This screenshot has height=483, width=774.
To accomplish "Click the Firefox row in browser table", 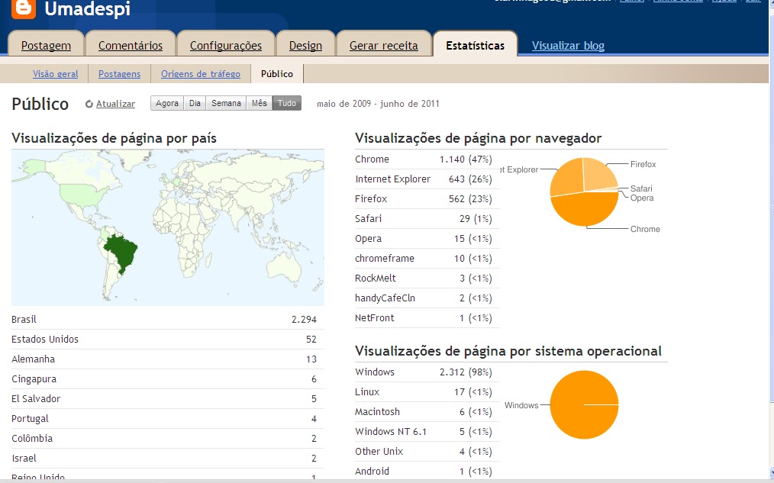I will coord(427,198).
